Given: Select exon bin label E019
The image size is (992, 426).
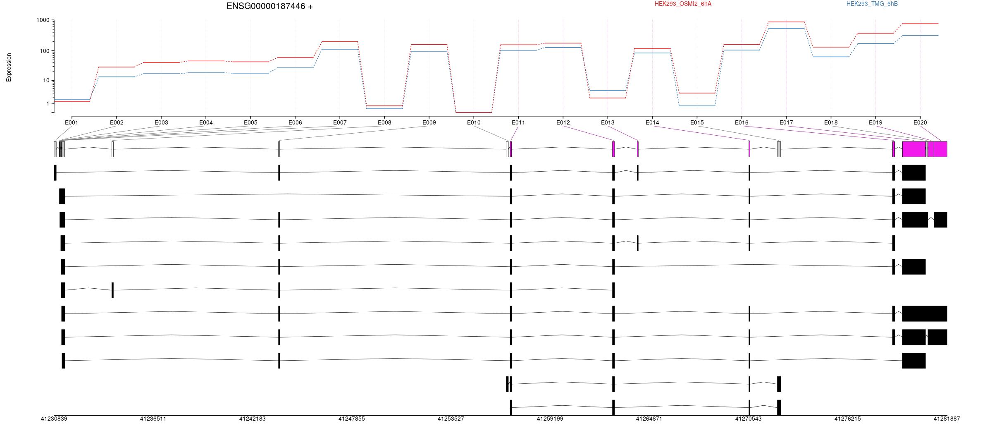Looking at the screenshot, I should click(875, 122).
